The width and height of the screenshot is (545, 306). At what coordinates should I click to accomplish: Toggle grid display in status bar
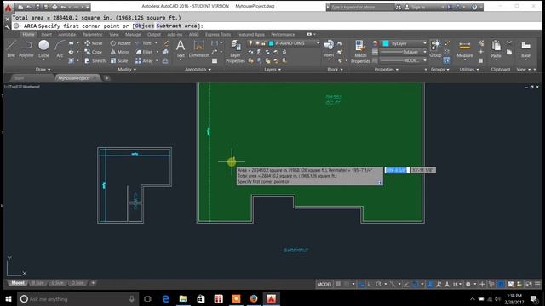[338, 284]
